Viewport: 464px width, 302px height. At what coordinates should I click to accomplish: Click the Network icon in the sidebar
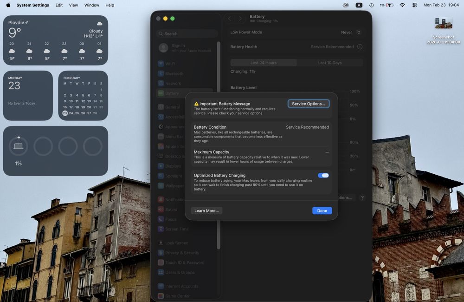coord(161,83)
